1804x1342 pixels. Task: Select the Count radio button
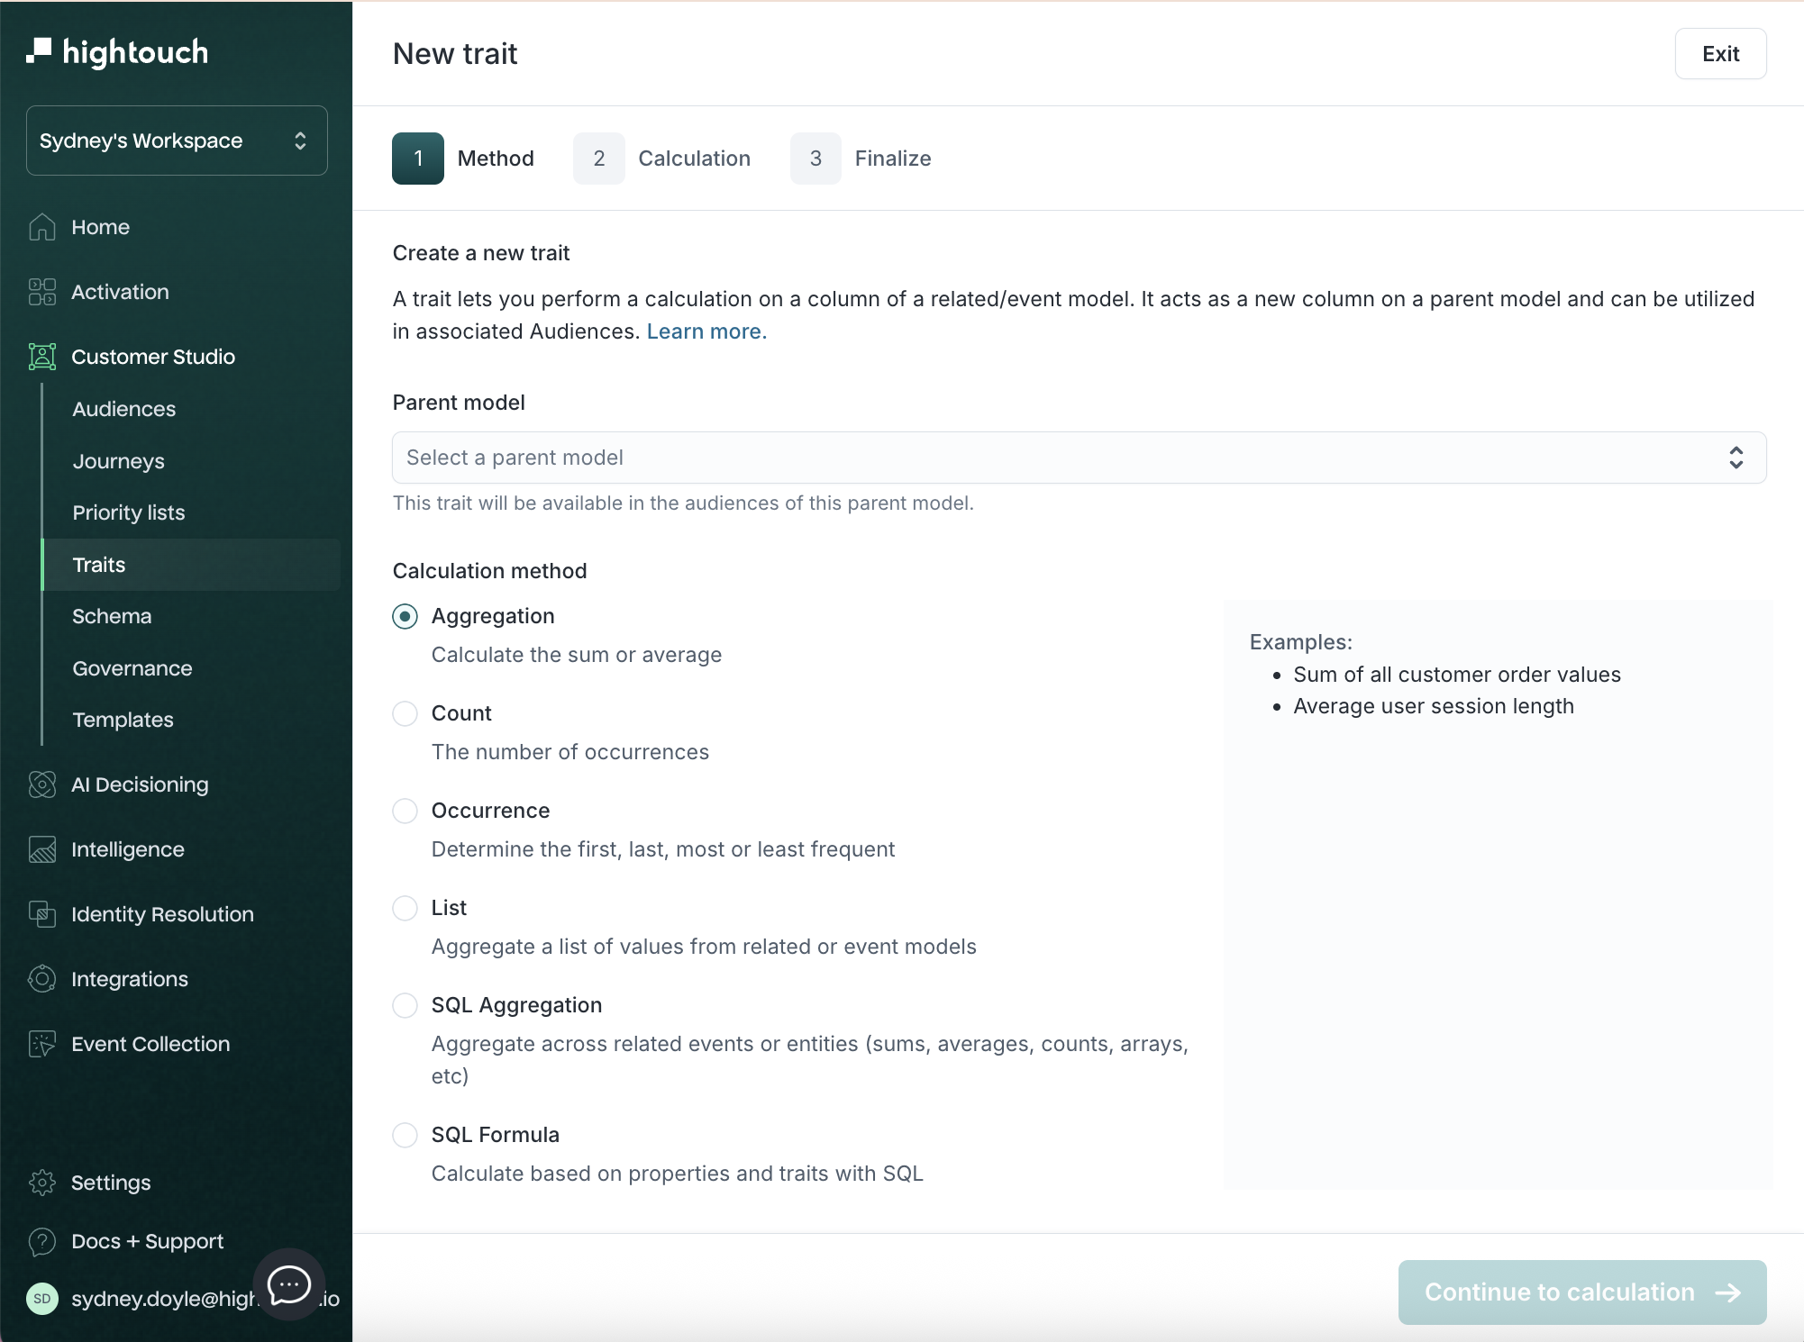(x=405, y=713)
